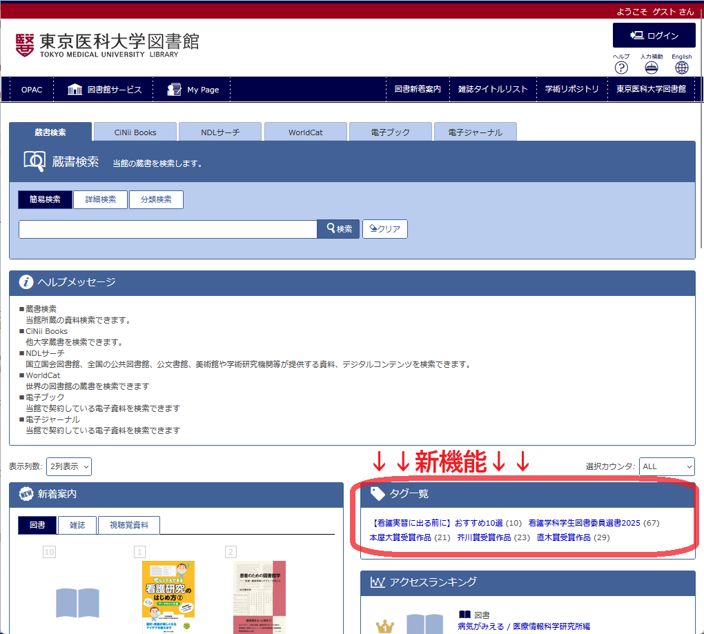Click into the catalog search text field
The width and height of the screenshot is (704, 634).
168,229
